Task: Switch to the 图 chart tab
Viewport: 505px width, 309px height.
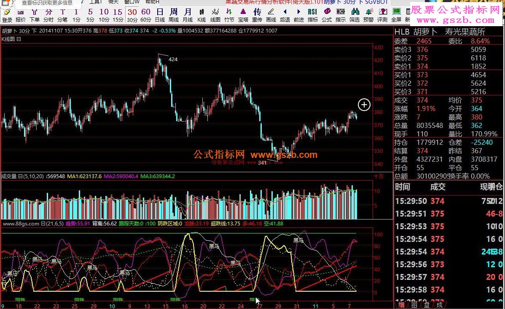Action: (414, 304)
